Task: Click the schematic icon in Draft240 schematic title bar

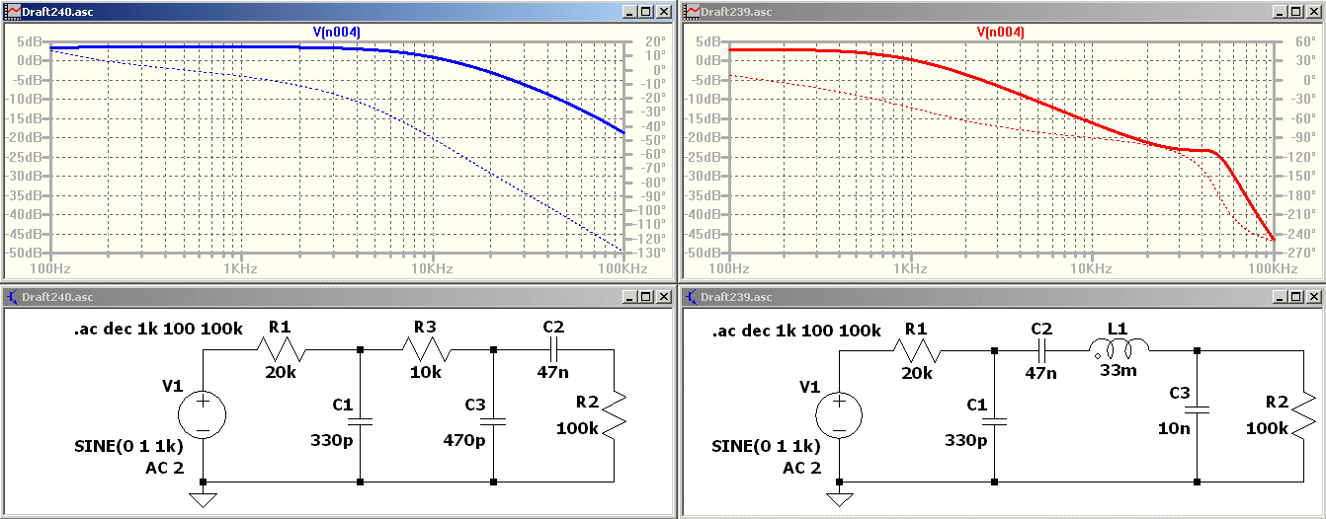Action: pyautogui.click(x=13, y=296)
